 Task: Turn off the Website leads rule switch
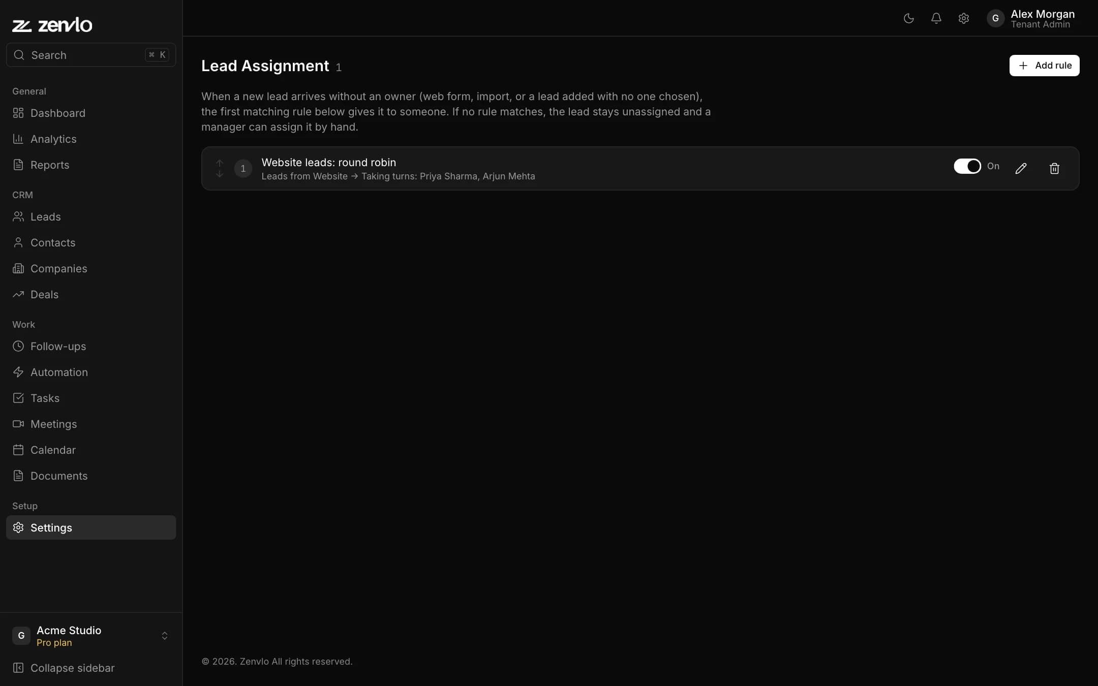click(x=967, y=166)
